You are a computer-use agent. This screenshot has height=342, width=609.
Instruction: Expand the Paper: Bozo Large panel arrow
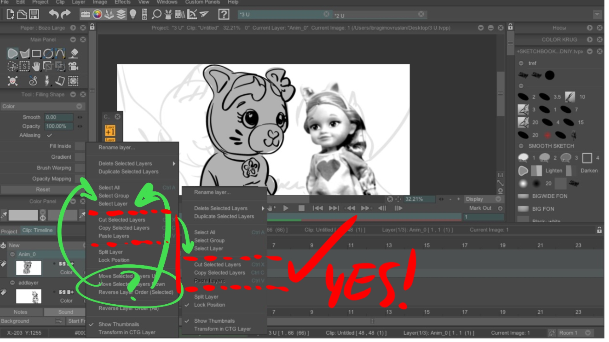pos(73,28)
